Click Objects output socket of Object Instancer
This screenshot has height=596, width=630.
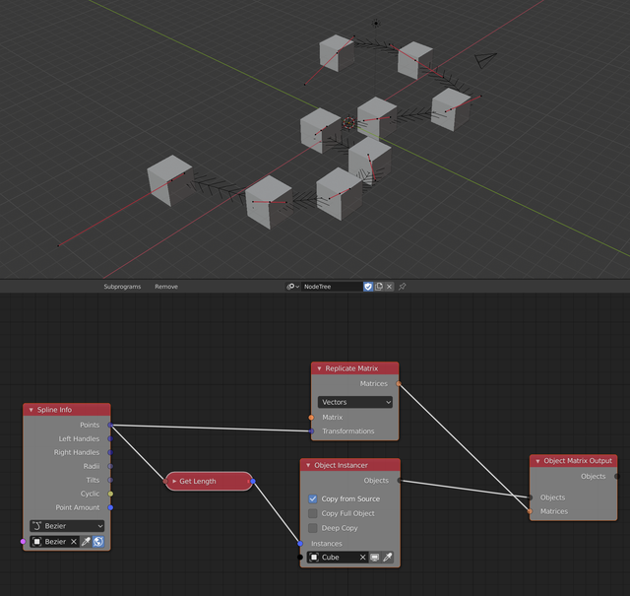[x=400, y=480]
